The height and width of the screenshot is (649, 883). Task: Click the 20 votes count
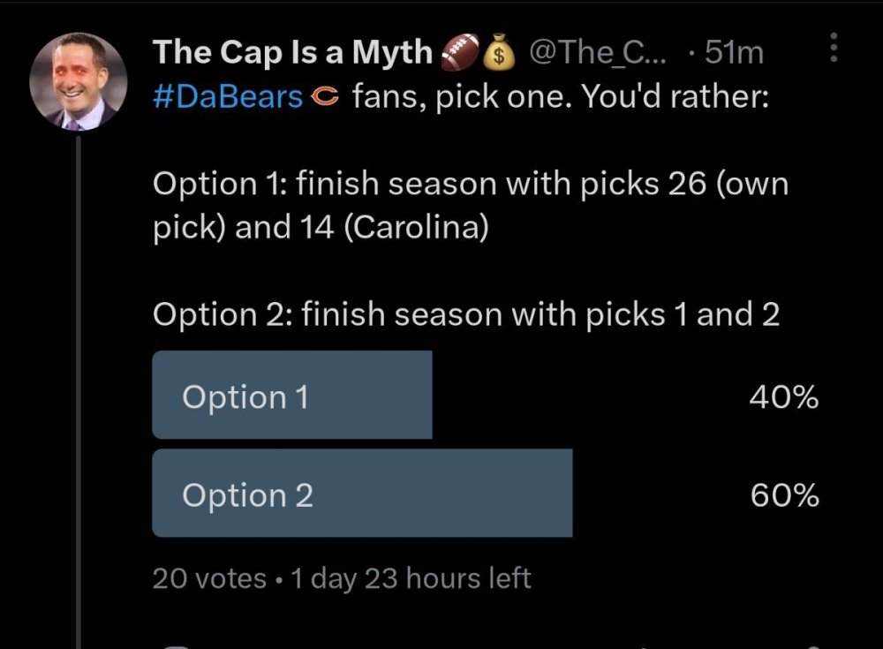pyautogui.click(x=209, y=578)
